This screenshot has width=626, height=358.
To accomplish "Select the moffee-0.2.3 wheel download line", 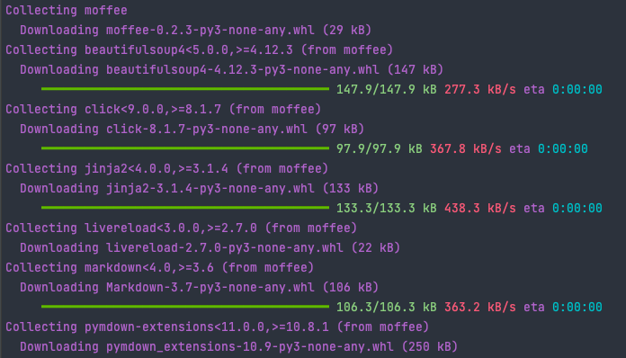I will tap(196, 31).
